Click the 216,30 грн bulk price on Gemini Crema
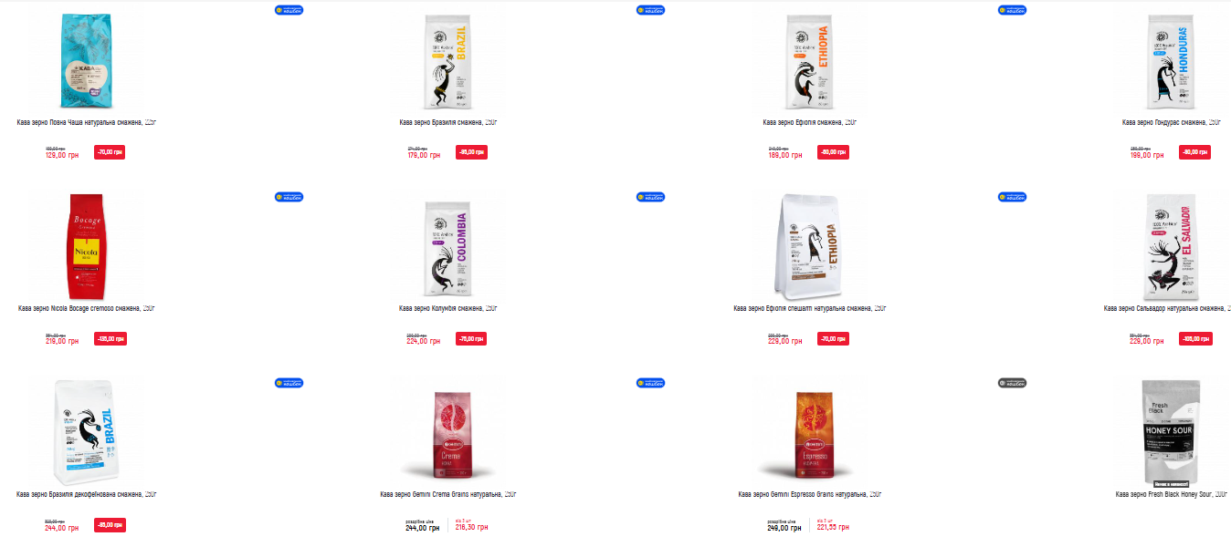Screen dimensions: 1231x547 click(471, 527)
